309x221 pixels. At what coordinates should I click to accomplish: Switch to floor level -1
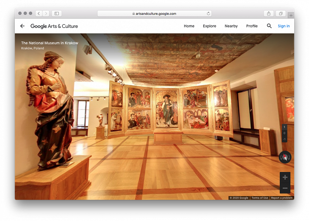pyautogui.click(x=284, y=139)
